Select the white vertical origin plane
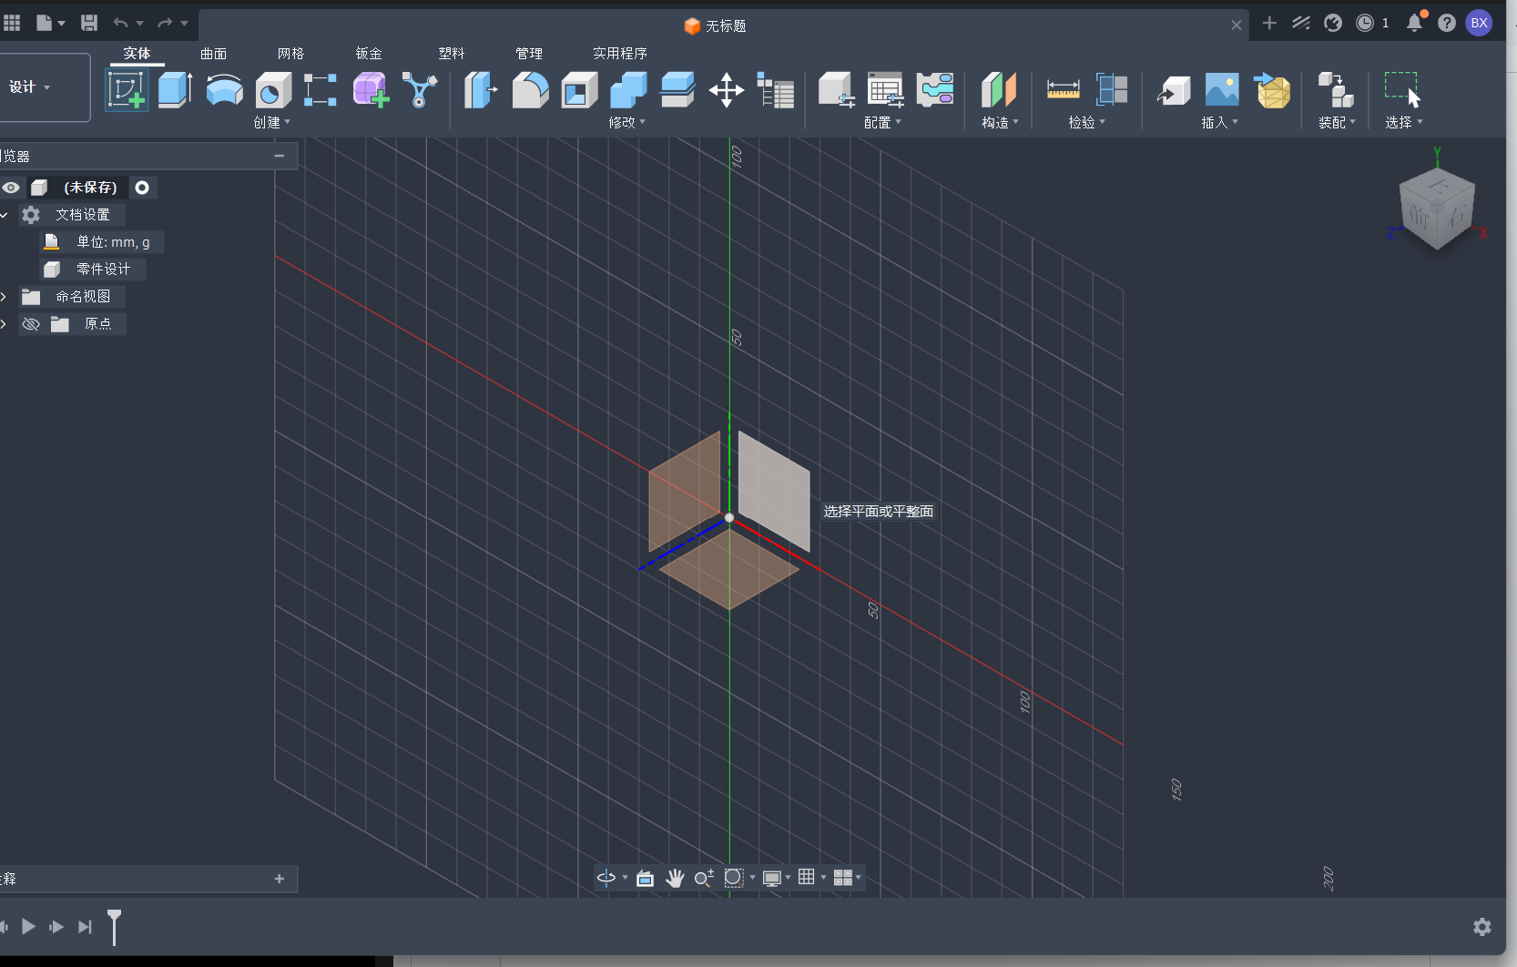Screen dimensions: 1517x967 774,492
